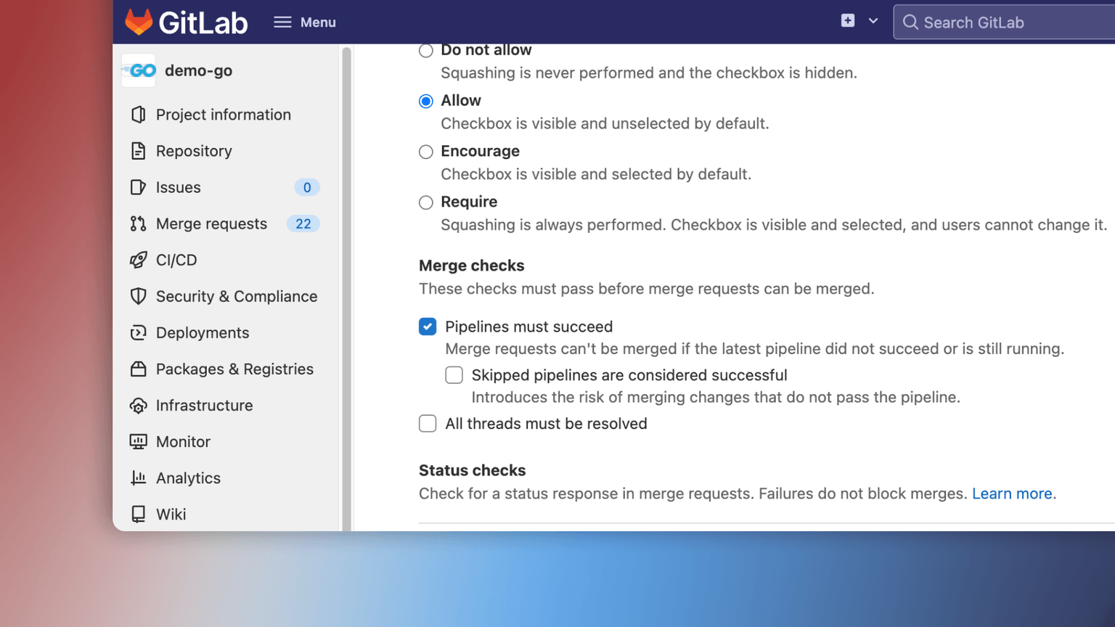Screen dimensions: 1115x627
Task: Open the Status checks Learn more link
Action: pyautogui.click(x=1012, y=493)
